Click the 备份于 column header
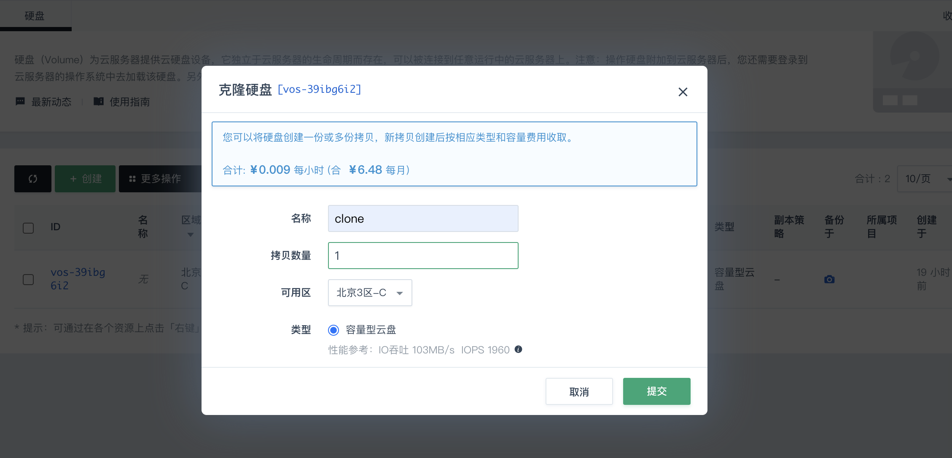This screenshot has height=458, width=952. (x=834, y=226)
